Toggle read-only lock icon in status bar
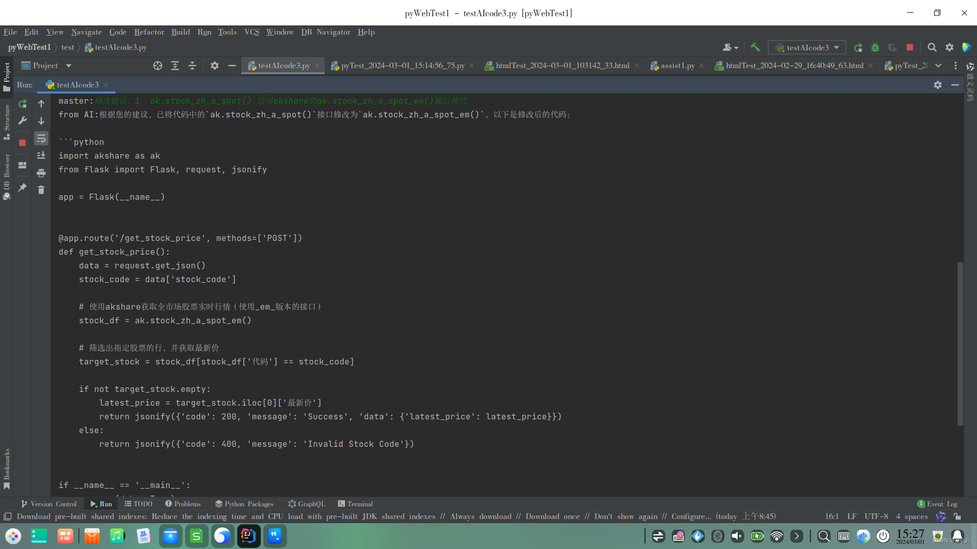The image size is (977, 549). tap(958, 516)
